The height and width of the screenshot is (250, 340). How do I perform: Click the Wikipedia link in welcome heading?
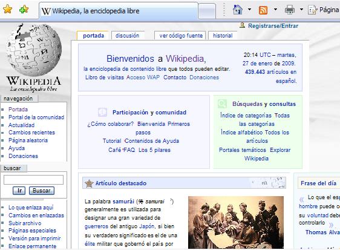185,59
